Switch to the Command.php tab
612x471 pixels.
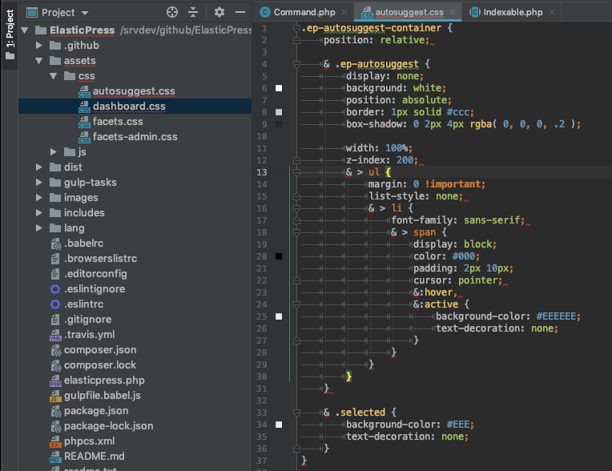click(304, 12)
